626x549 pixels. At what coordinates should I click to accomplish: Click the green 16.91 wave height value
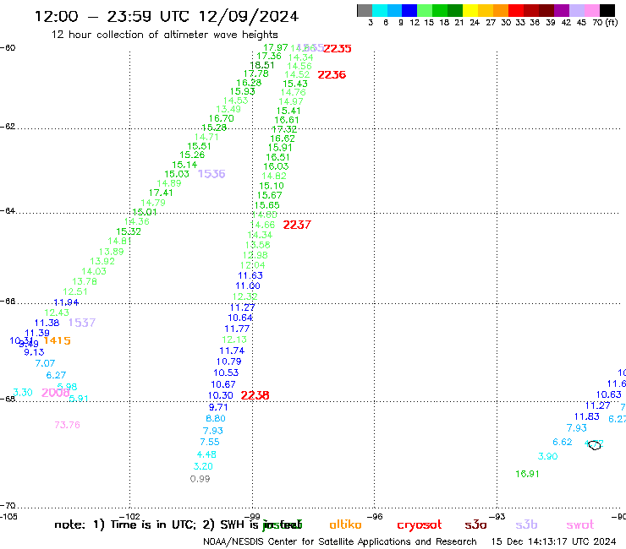[527, 474]
